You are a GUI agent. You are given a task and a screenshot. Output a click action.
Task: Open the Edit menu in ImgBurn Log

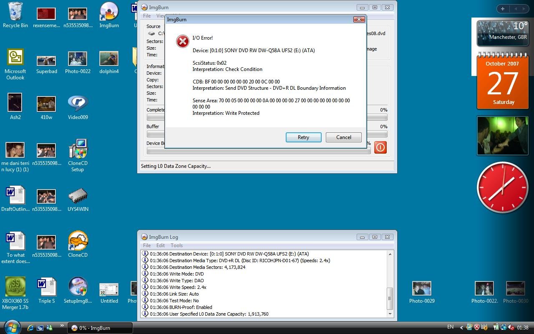tap(161, 245)
